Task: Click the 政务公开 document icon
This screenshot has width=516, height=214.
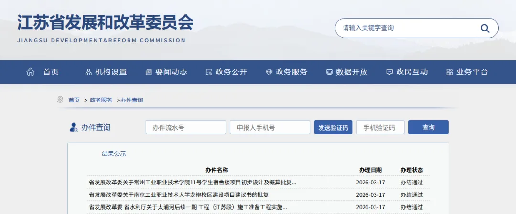Action: coord(209,72)
